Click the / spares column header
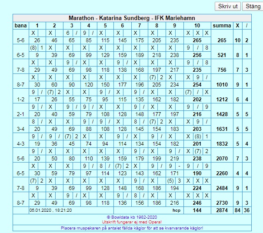 (246, 26)
